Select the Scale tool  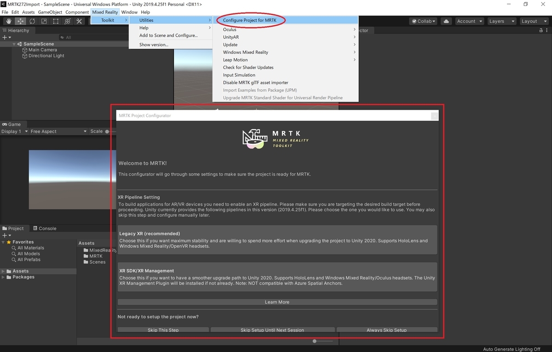44,21
